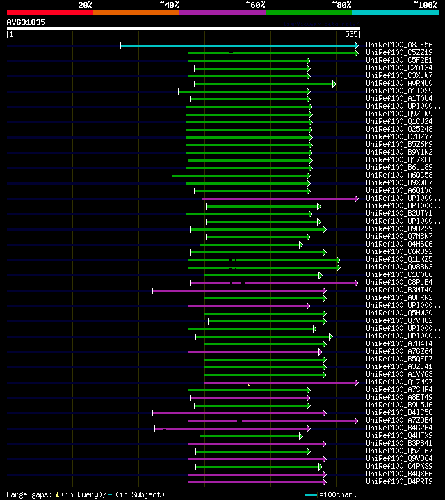Click the UniRef100_A8FKN2 entry
This screenshot has width=445, height=500.
[399, 297]
